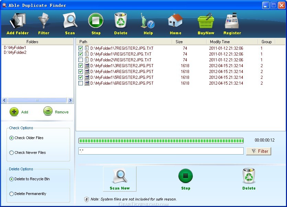Choose the Delete Permanently option
This screenshot has height=207, width=287.
(x=11, y=194)
